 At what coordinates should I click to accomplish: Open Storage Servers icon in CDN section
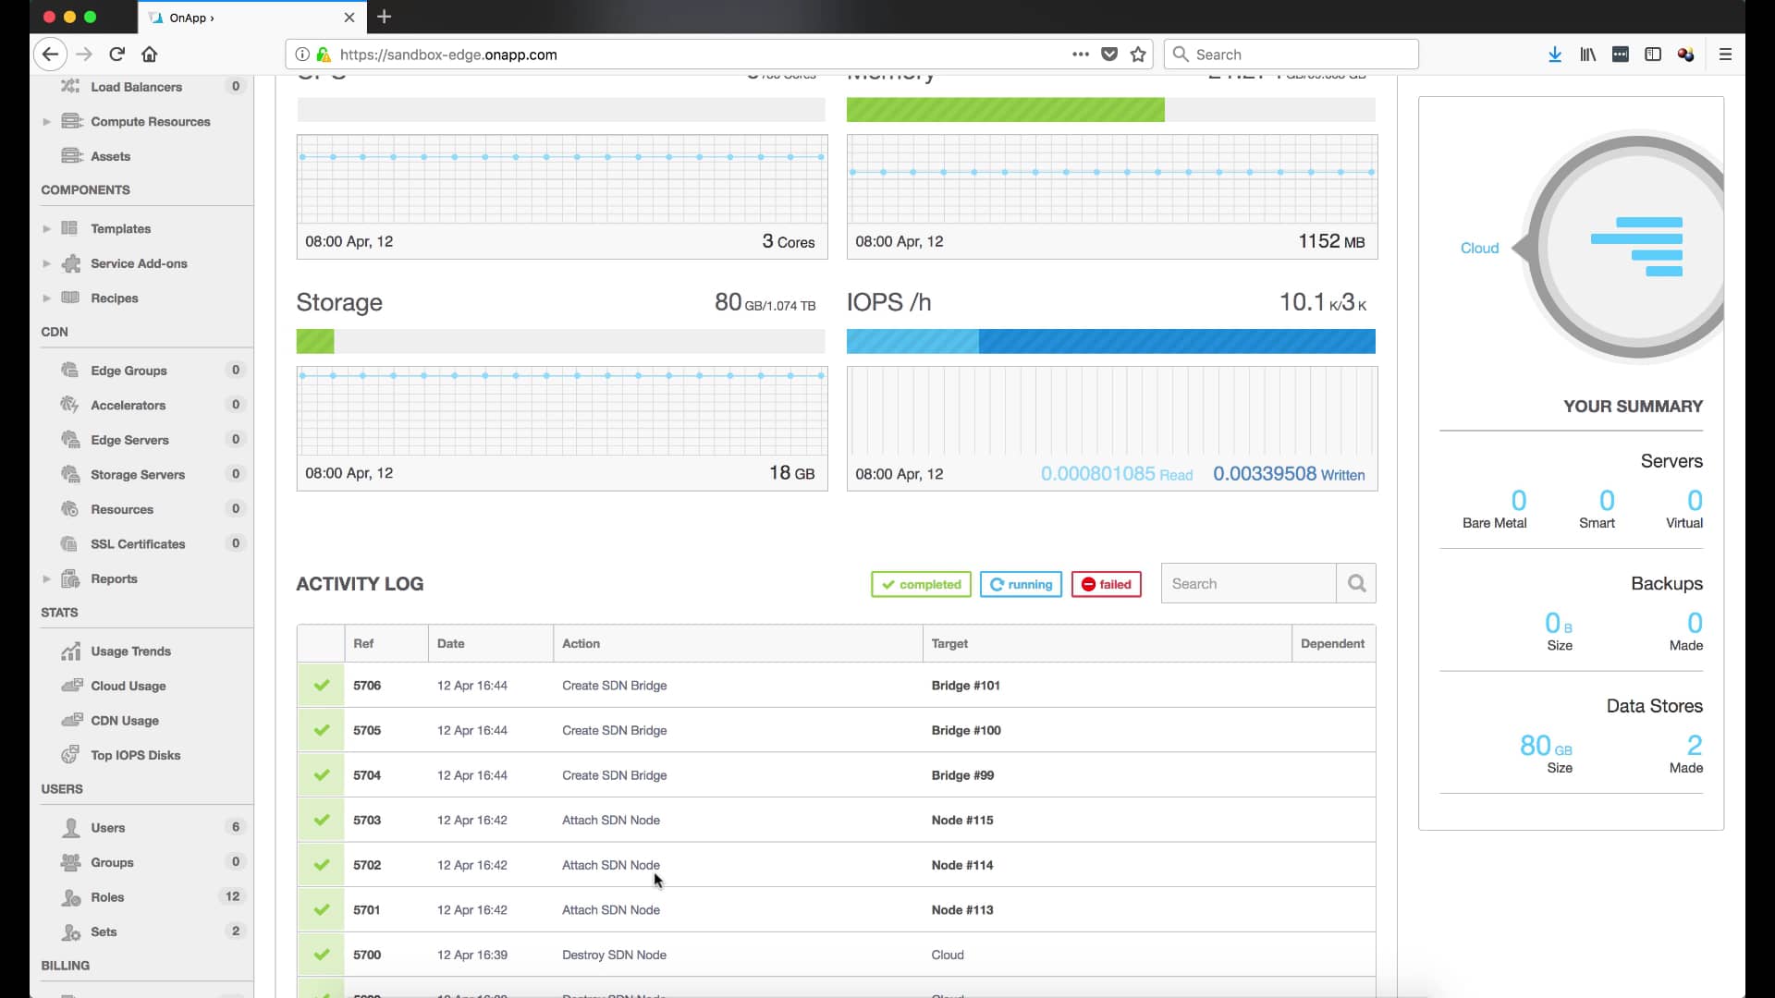tap(70, 475)
